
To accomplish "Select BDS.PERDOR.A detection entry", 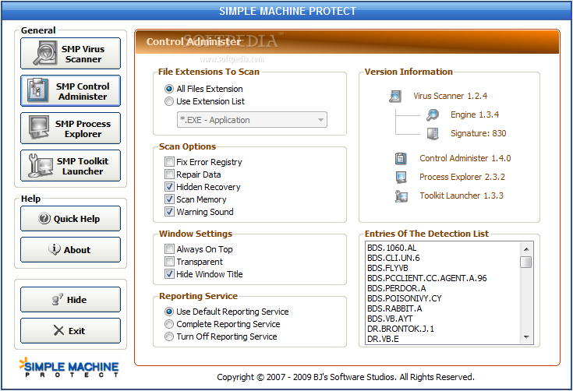I will pos(397,288).
